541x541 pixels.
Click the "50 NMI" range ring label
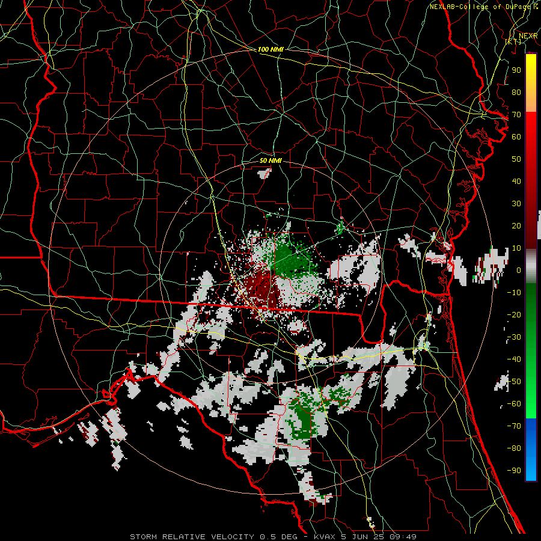click(270, 160)
